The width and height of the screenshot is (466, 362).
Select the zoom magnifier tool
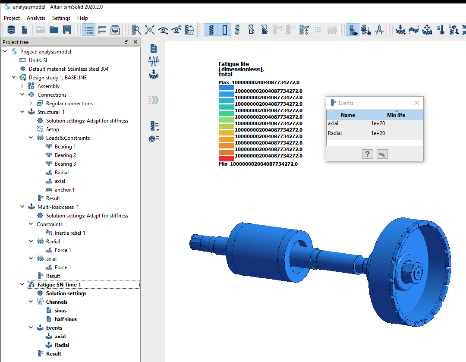pos(136,30)
